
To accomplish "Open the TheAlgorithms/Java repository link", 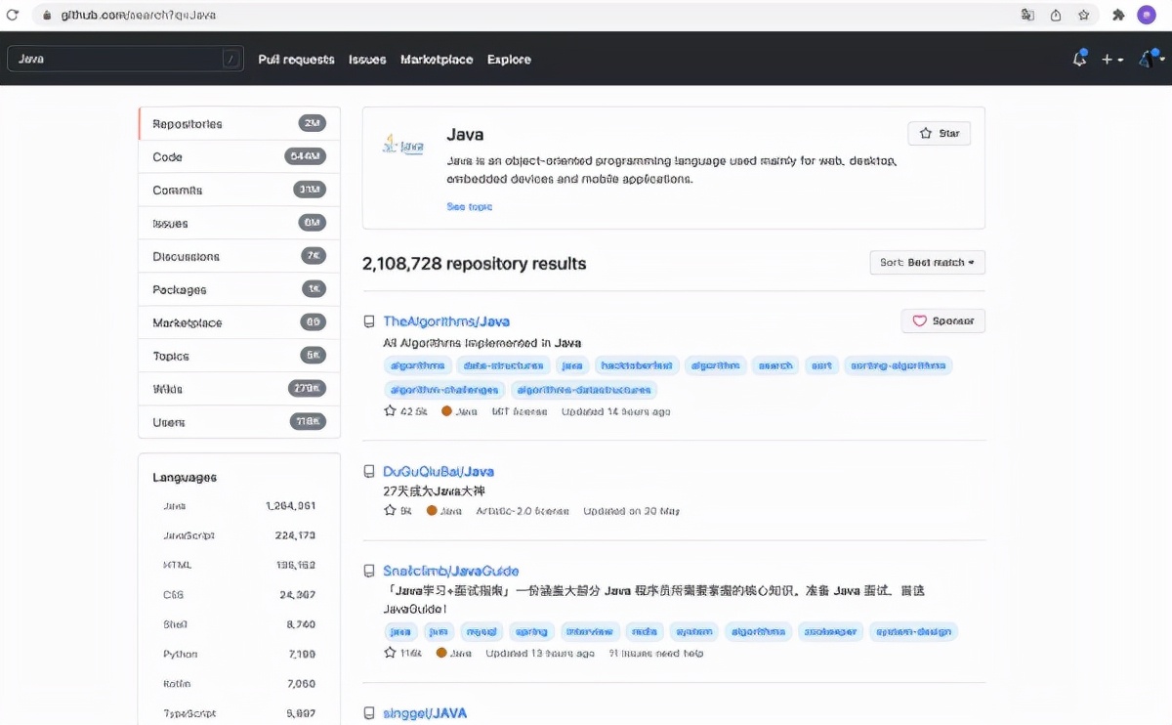I will [445, 321].
